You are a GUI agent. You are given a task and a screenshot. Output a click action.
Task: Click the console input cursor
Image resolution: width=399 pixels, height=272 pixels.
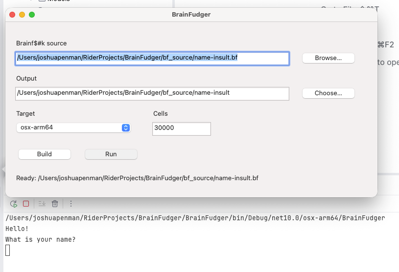click(8, 250)
